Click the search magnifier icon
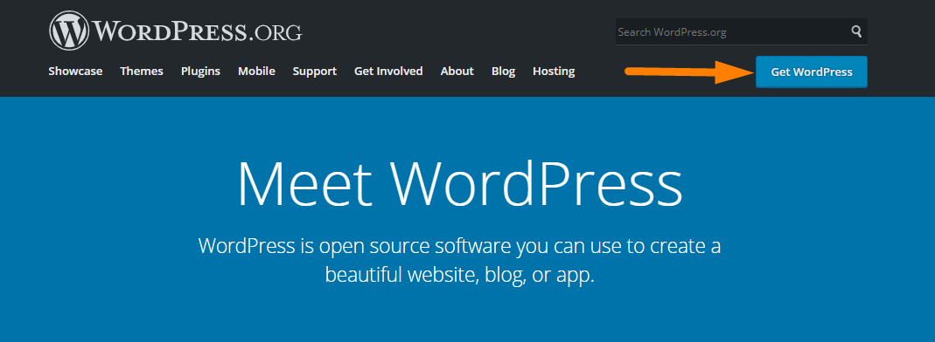 (x=856, y=31)
